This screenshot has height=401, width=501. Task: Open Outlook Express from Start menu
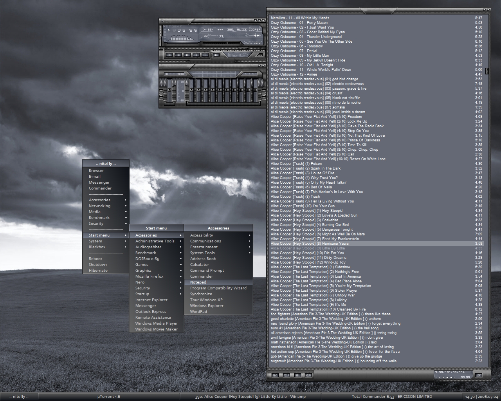[x=157, y=312]
